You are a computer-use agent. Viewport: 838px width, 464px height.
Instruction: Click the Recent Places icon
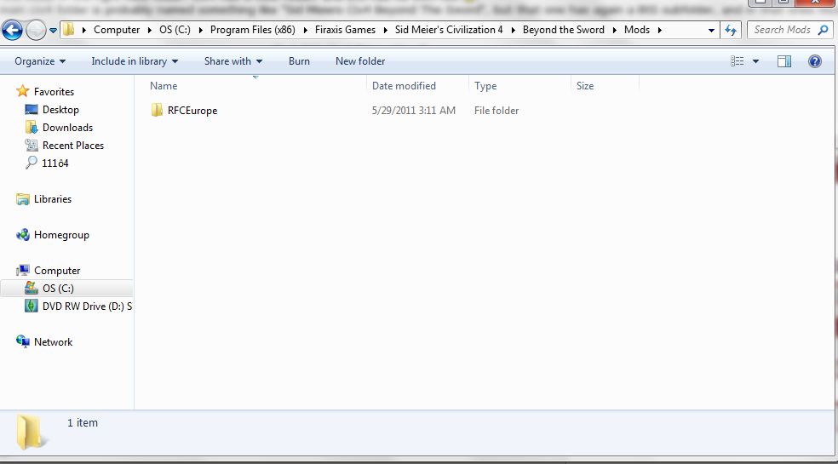pyautogui.click(x=32, y=146)
